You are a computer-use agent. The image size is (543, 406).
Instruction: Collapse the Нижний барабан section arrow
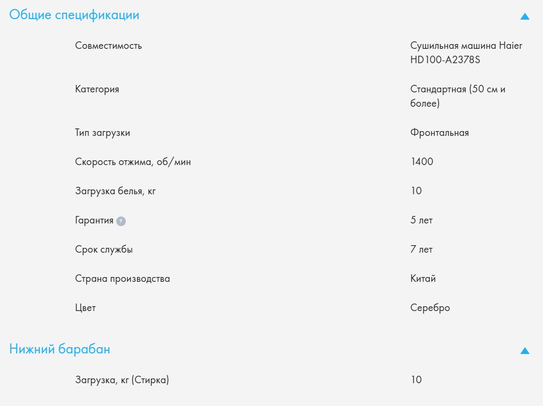(525, 351)
